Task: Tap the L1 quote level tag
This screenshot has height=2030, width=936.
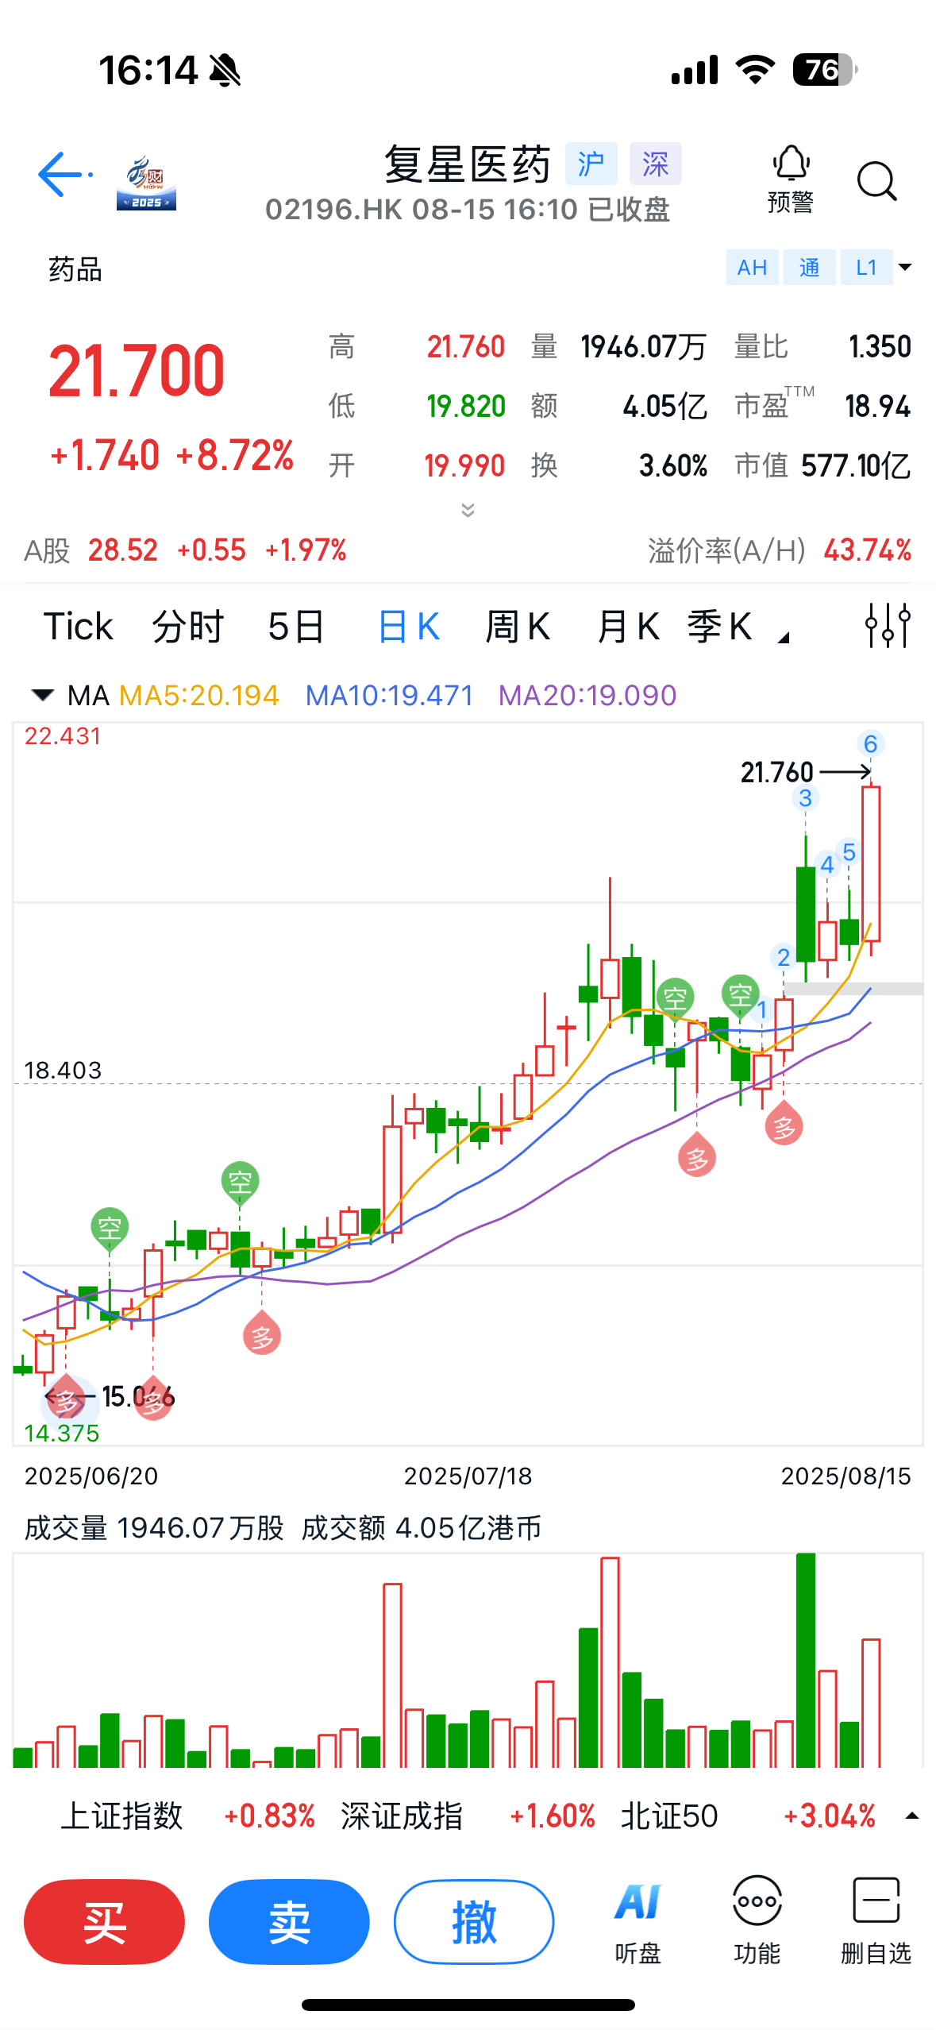Action: [x=866, y=267]
